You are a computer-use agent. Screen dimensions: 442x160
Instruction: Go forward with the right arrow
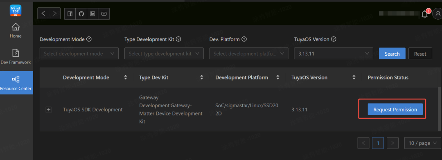(x=55, y=13)
